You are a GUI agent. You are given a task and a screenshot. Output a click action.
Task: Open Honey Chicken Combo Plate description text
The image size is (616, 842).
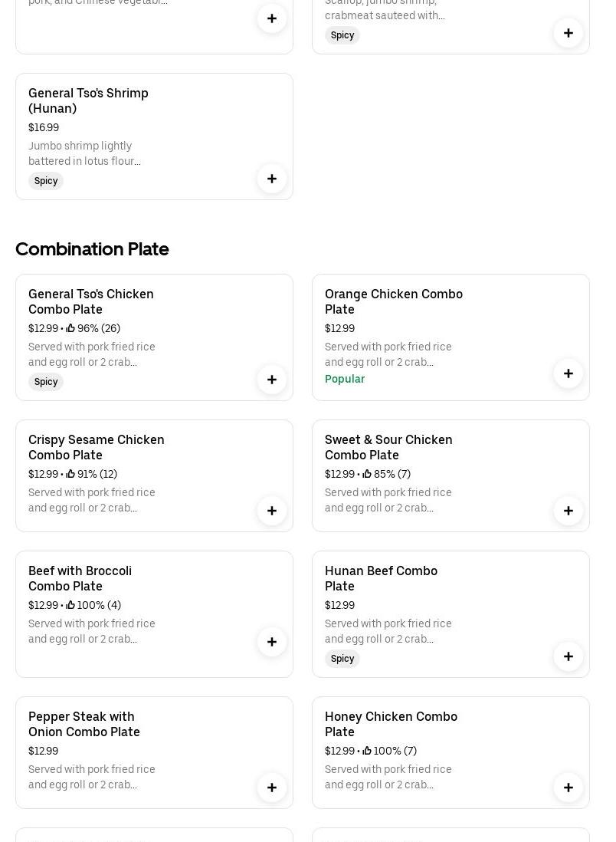point(388,777)
